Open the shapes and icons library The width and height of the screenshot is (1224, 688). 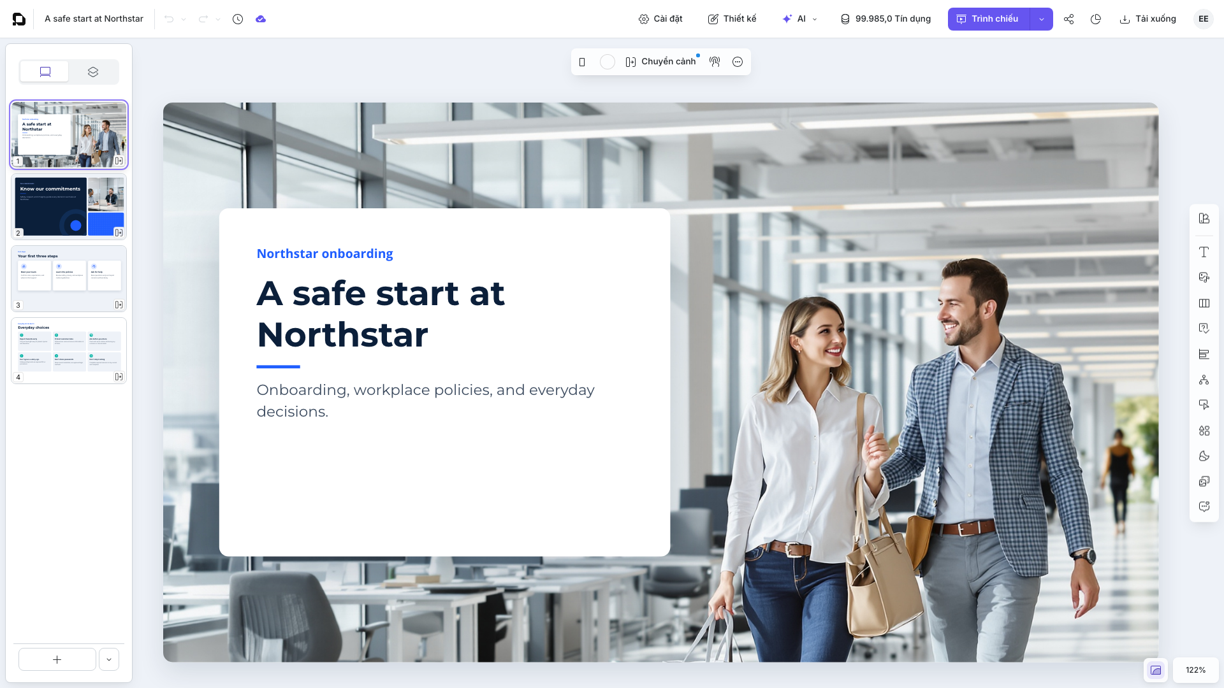pyautogui.click(x=1204, y=431)
